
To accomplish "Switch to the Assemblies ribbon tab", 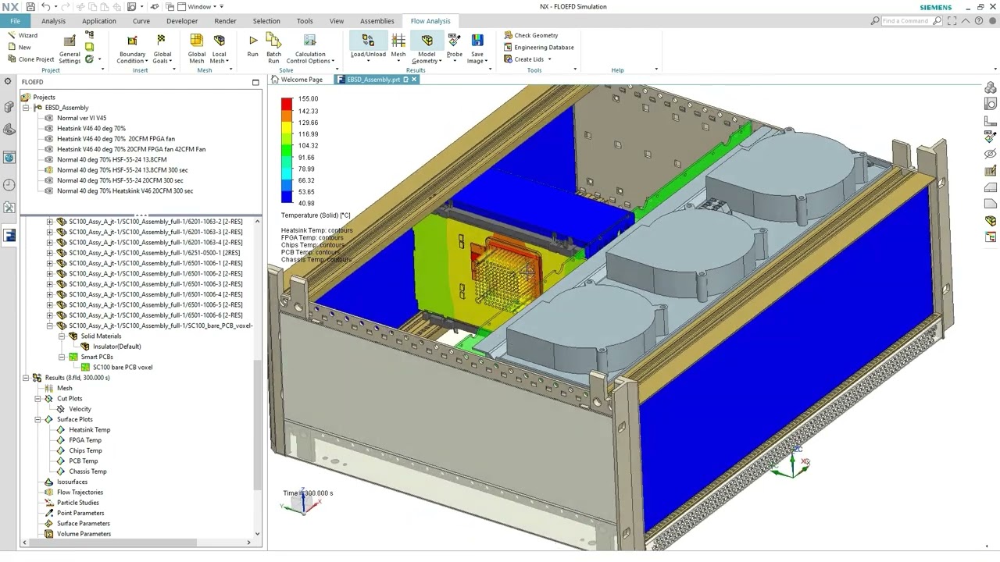I will 377,21.
